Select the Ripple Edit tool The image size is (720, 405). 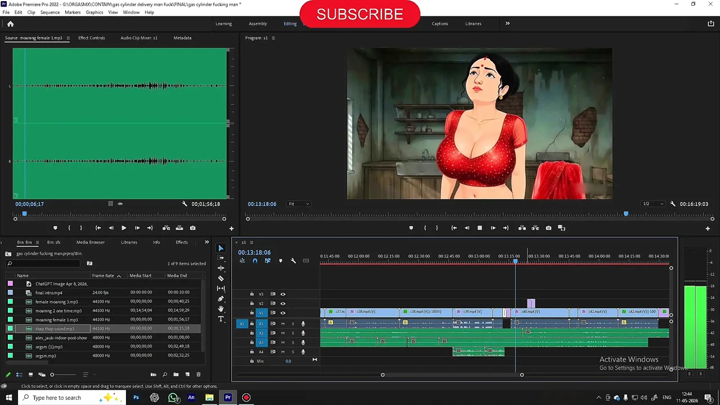(220, 268)
